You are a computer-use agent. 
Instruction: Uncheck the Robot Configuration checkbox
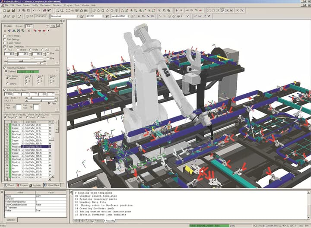click(x=5, y=68)
